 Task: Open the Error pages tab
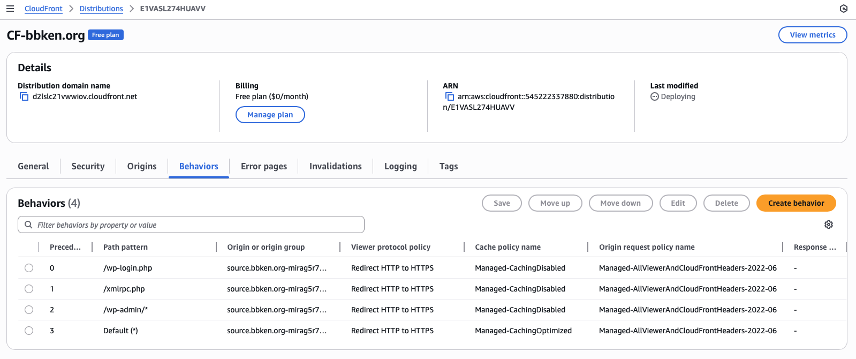click(263, 166)
